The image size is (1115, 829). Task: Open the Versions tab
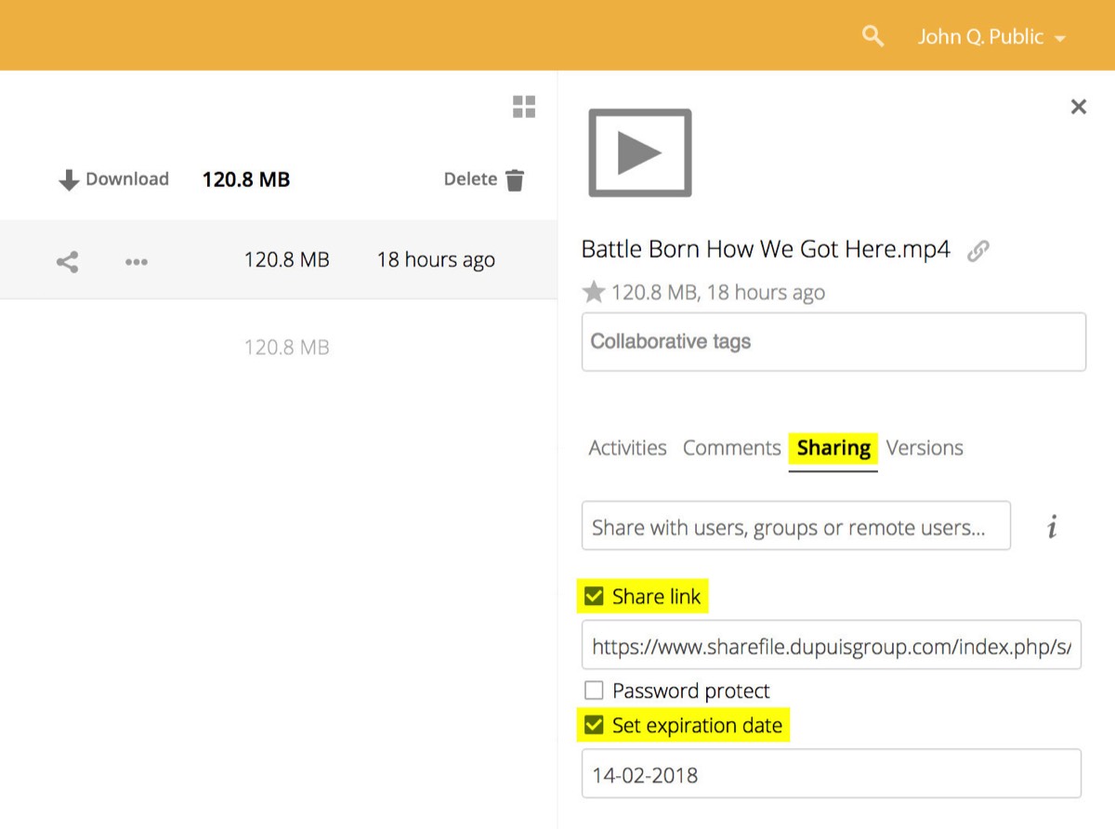coord(924,448)
